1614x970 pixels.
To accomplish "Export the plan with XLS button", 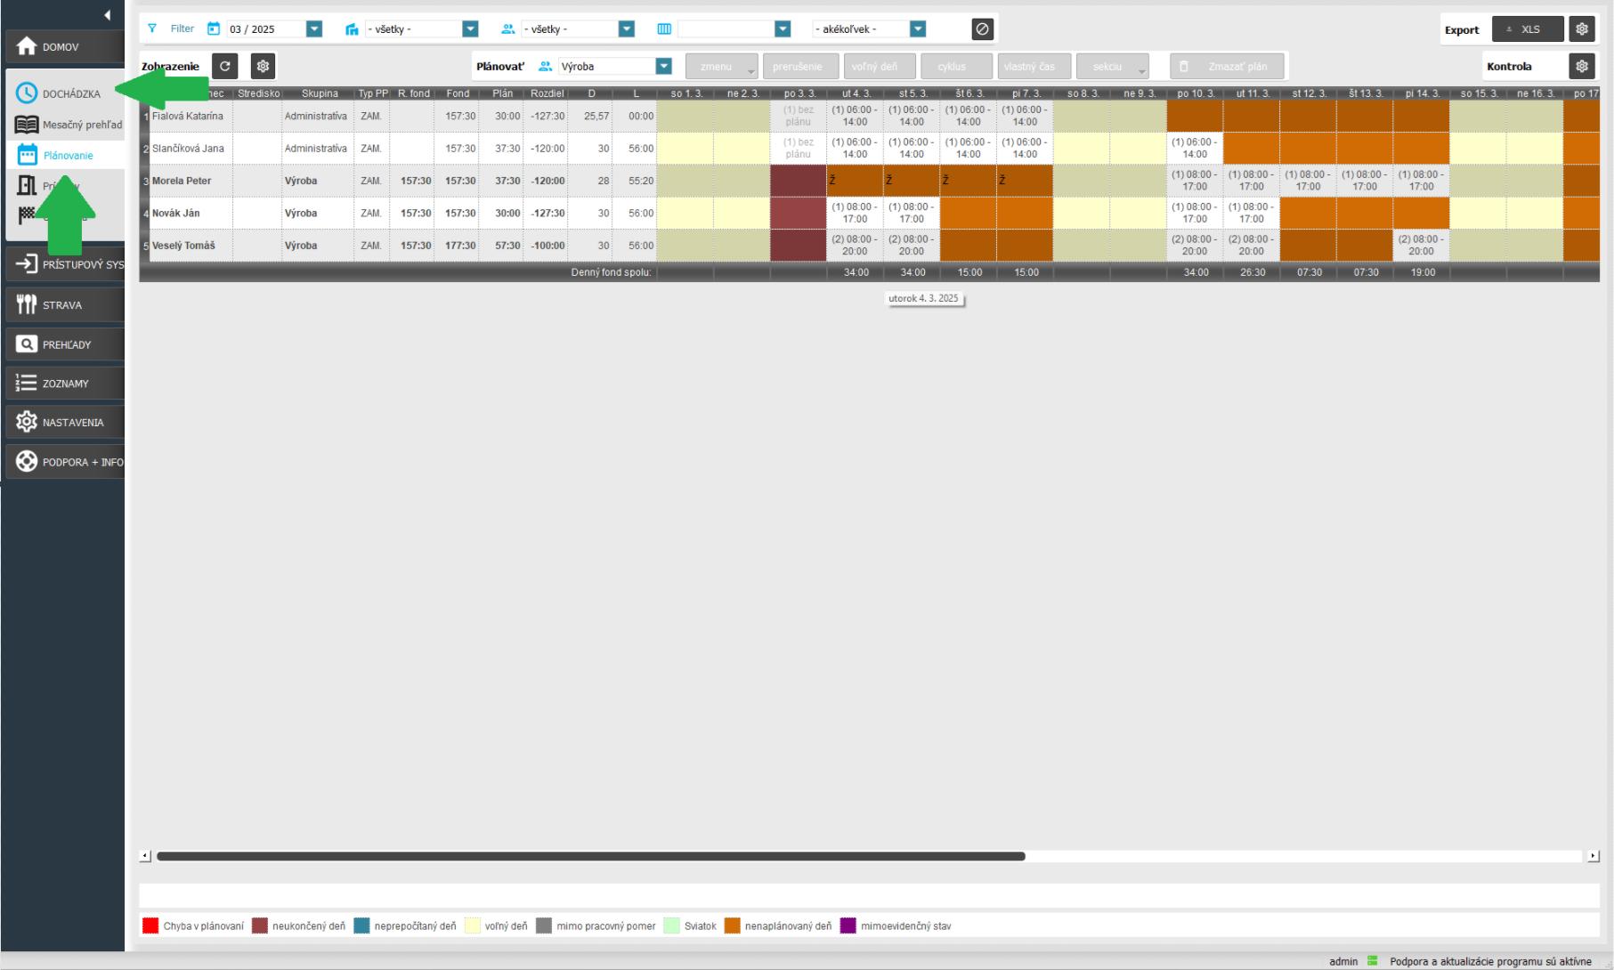I will click(x=1527, y=29).
